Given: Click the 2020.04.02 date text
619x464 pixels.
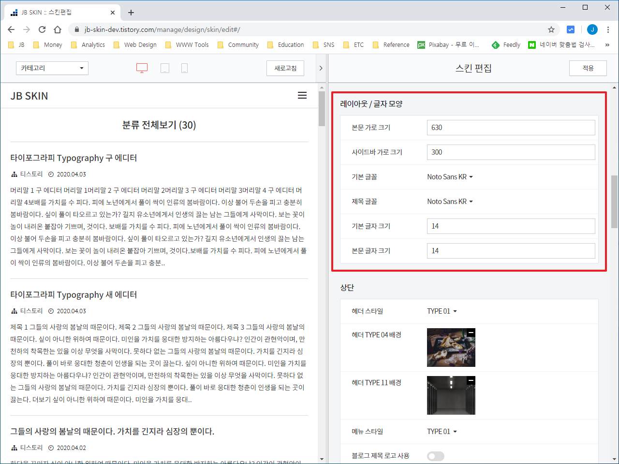Looking at the screenshot, I should tap(72, 448).
